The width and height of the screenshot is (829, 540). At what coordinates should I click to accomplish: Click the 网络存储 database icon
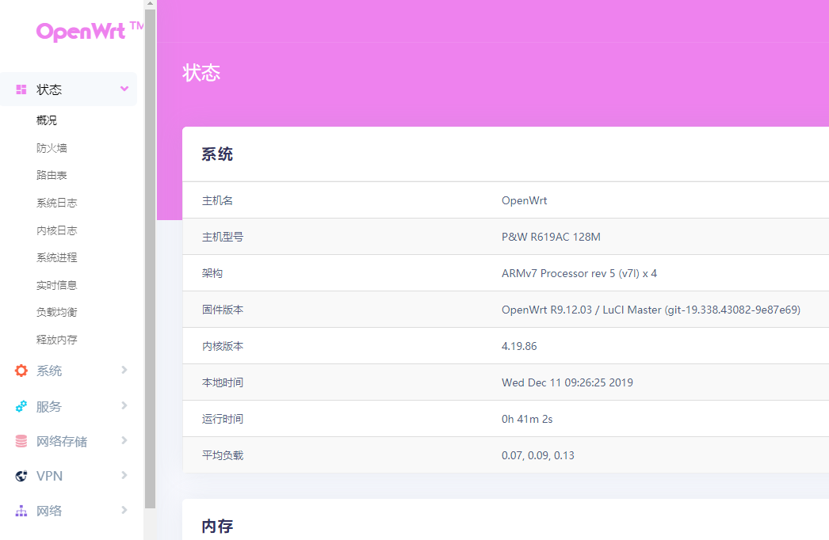coord(21,441)
